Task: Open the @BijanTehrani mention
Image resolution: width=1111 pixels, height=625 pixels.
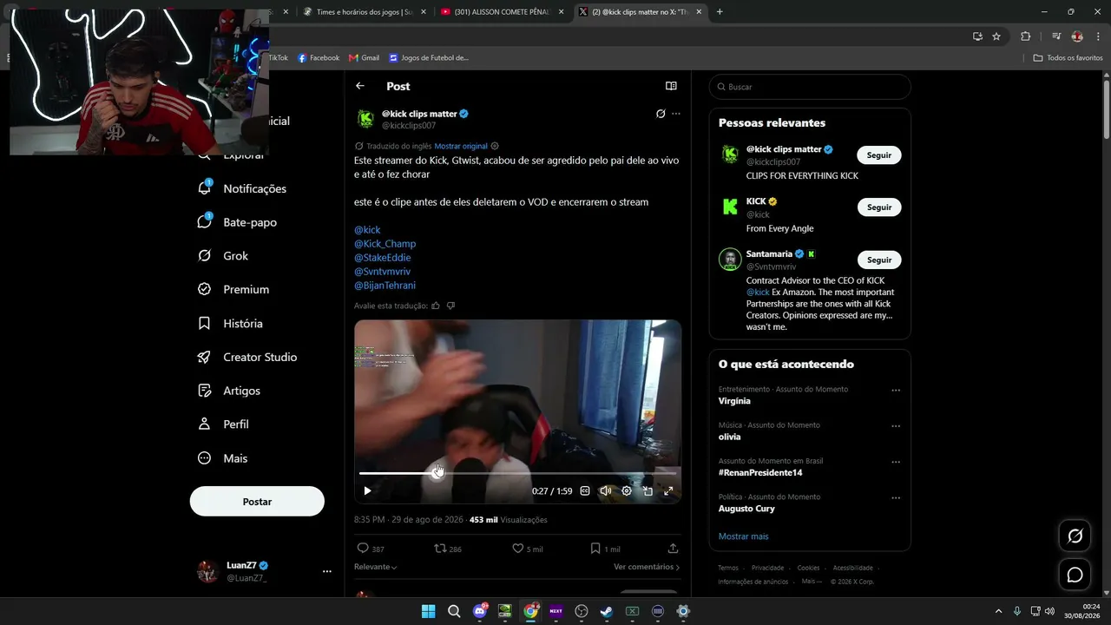Action: click(x=385, y=286)
